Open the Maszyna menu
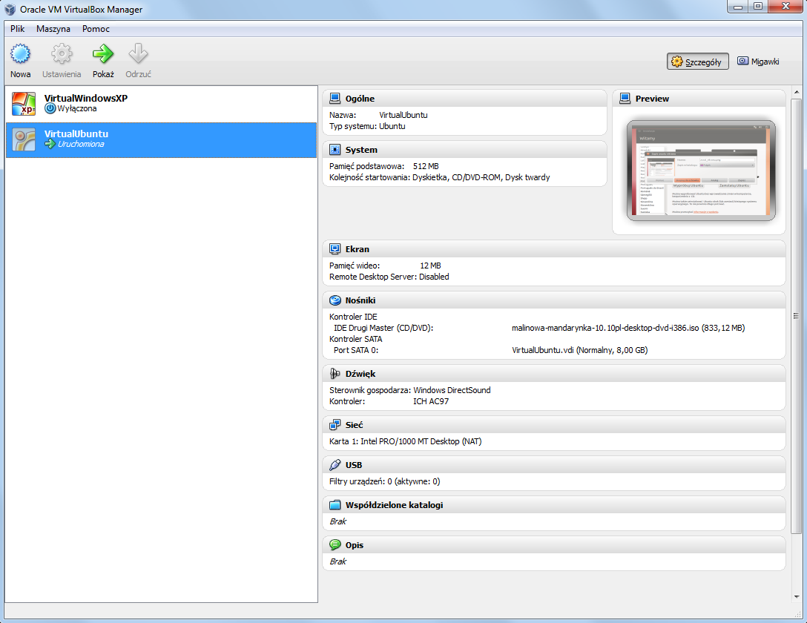 click(x=53, y=29)
